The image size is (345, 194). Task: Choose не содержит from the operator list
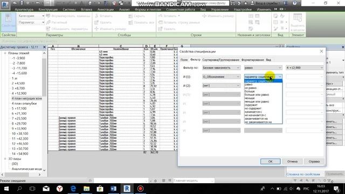(253, 108)
